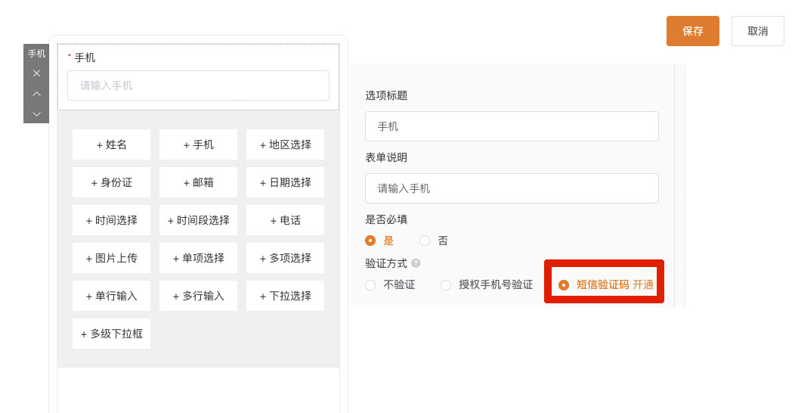The image size is (792, 413).
Task: Click the 选项标题 input field
Action: click(512, 126)
